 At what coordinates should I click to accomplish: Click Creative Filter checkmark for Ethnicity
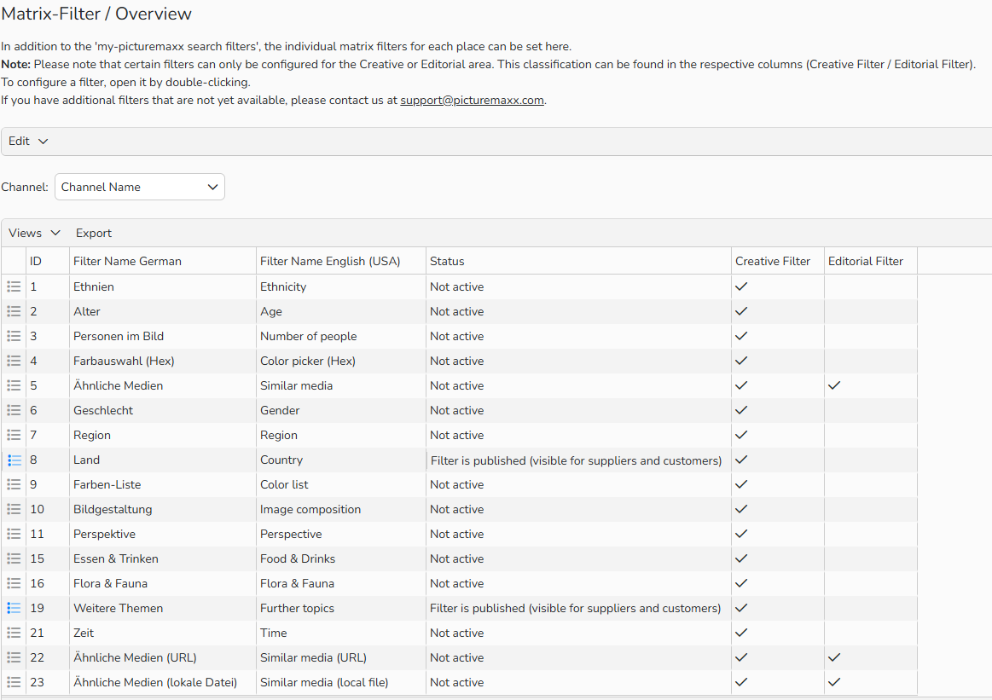pyautogui.click(x=741, y=286)
